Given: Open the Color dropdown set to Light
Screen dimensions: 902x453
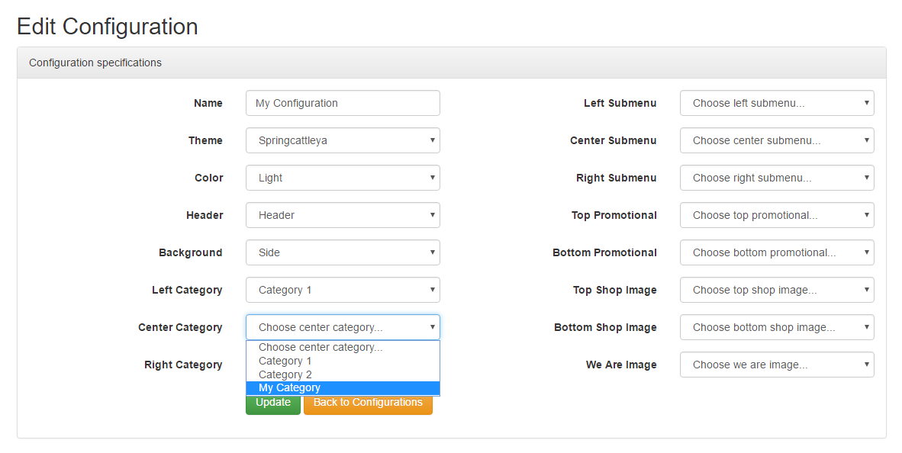Looking at the screenshot, I should tap(343, 178).
